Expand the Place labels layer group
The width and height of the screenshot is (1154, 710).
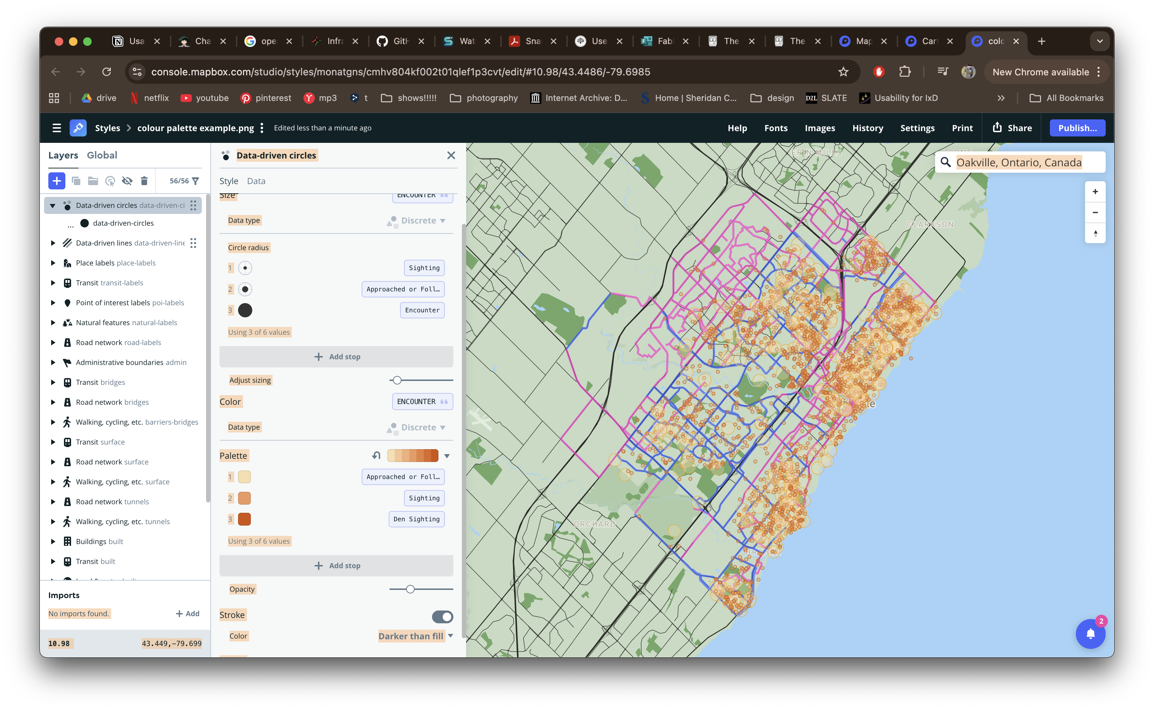(53, 263)
